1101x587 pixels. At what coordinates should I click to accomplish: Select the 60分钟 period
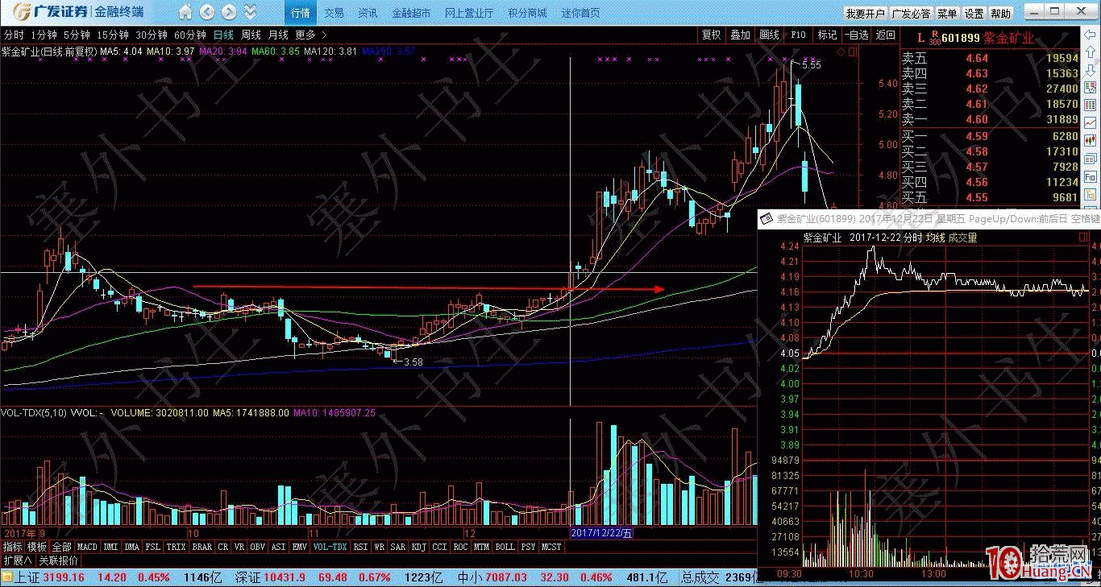click(190, 35)
